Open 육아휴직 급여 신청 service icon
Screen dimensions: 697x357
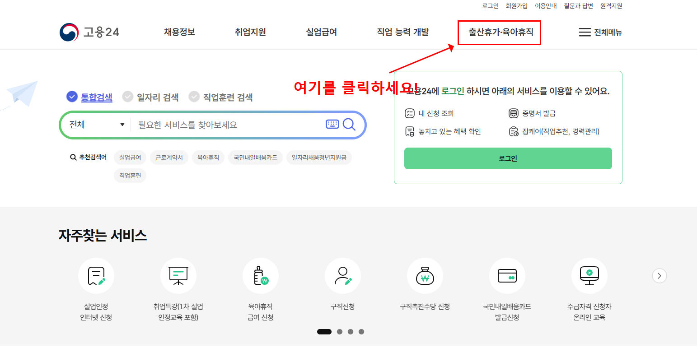[261, 276]
